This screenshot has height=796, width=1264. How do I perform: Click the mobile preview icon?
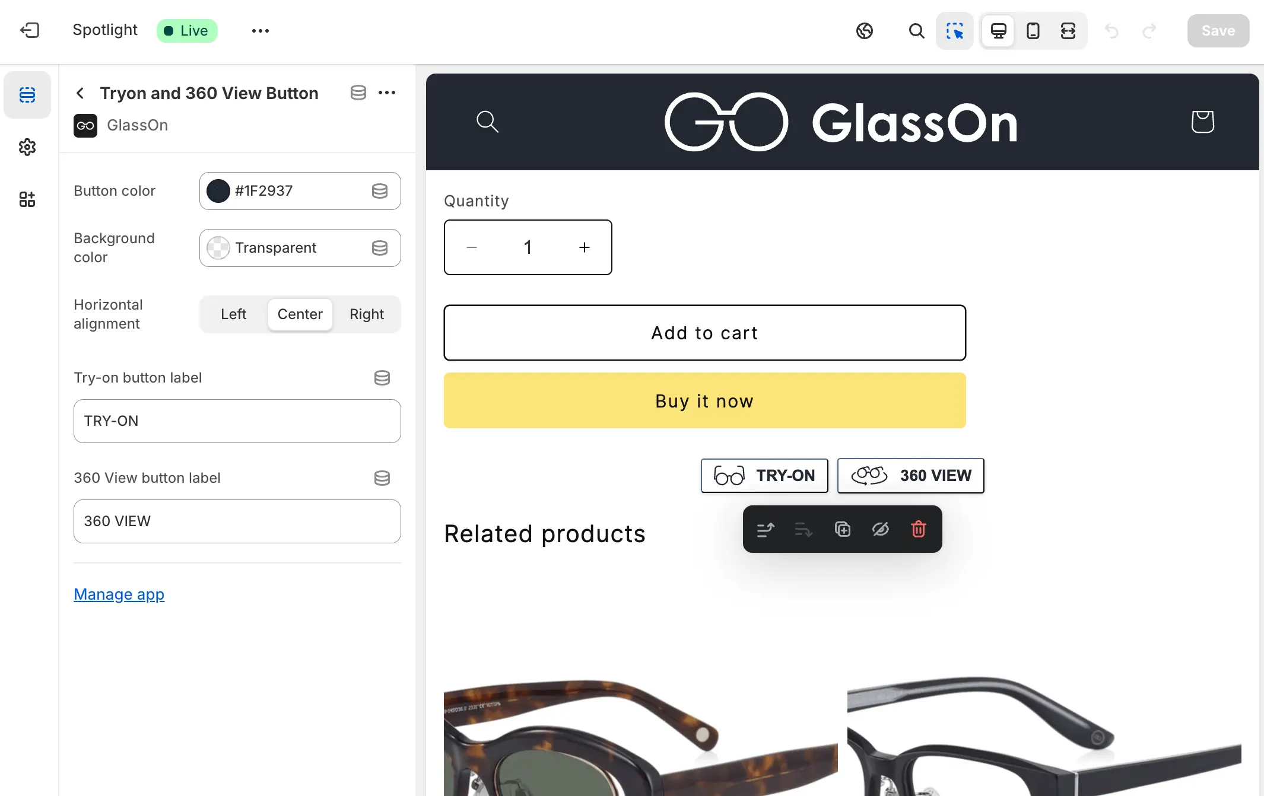[x=1032, y=30]
